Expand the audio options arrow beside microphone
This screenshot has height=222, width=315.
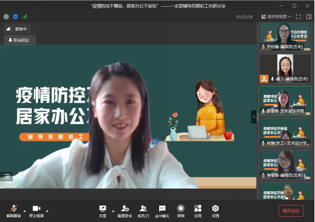[24, 211]
